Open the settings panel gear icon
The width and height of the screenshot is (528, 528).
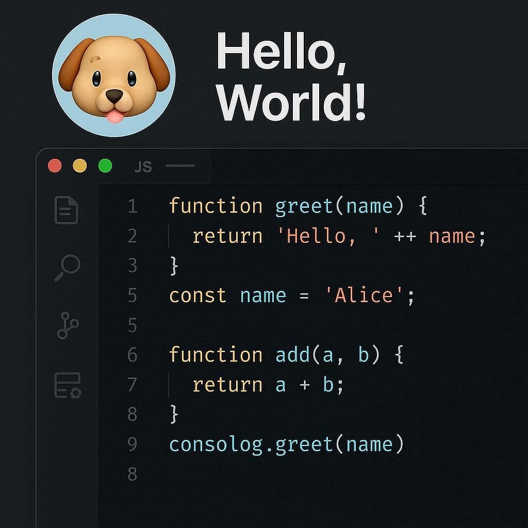[68, 385]
